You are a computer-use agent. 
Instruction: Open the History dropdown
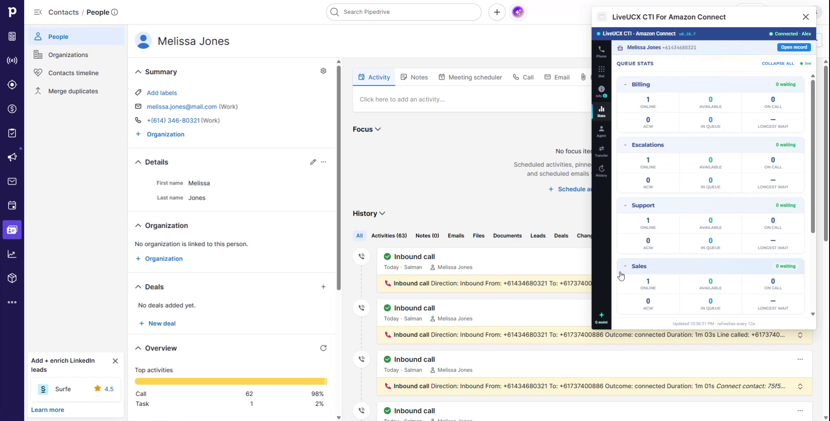click(369, 214)
